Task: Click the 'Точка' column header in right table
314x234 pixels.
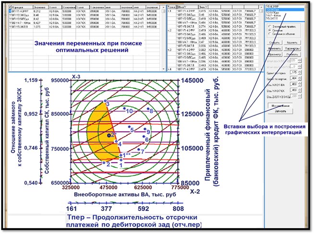Action: point(171,7)
